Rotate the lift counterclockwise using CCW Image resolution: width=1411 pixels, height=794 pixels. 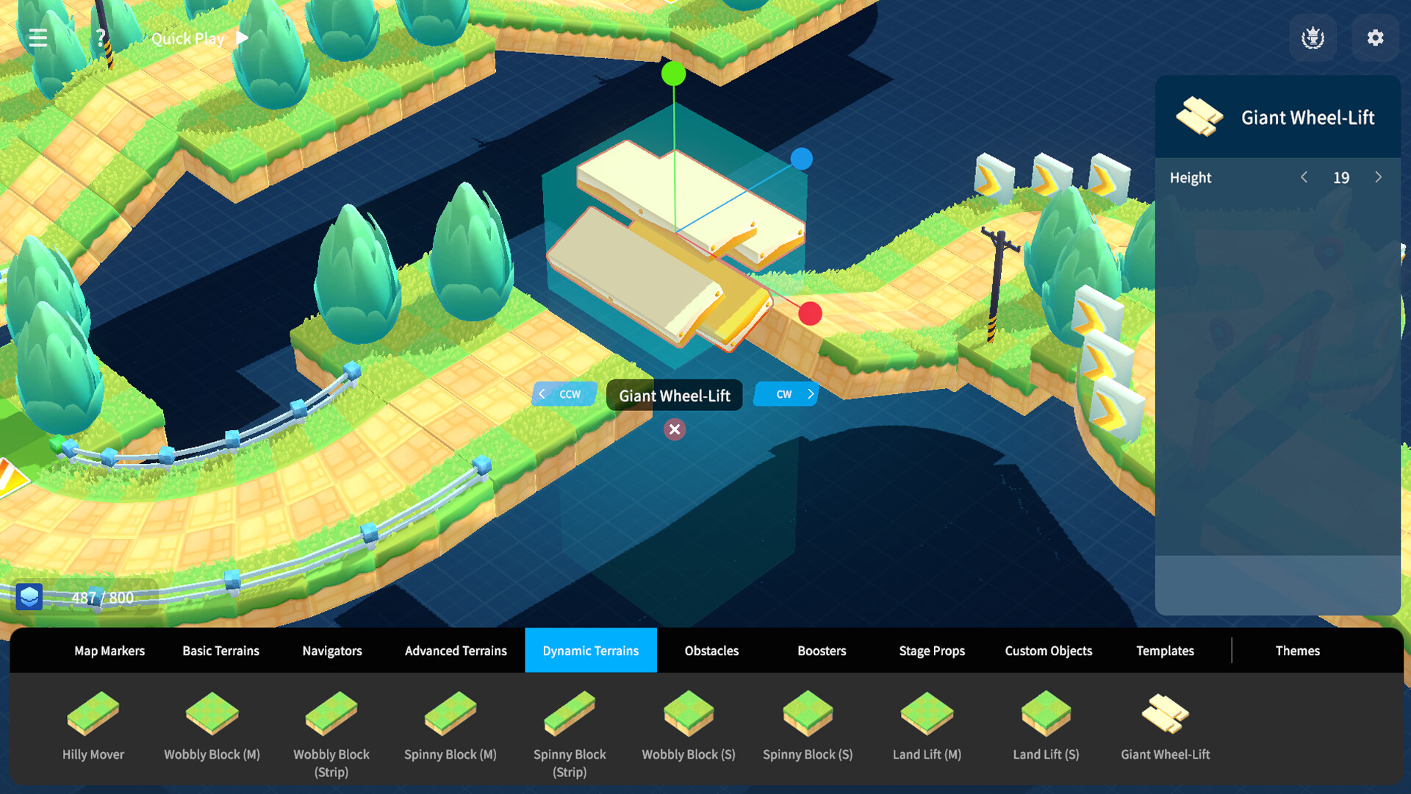point(564,394)
